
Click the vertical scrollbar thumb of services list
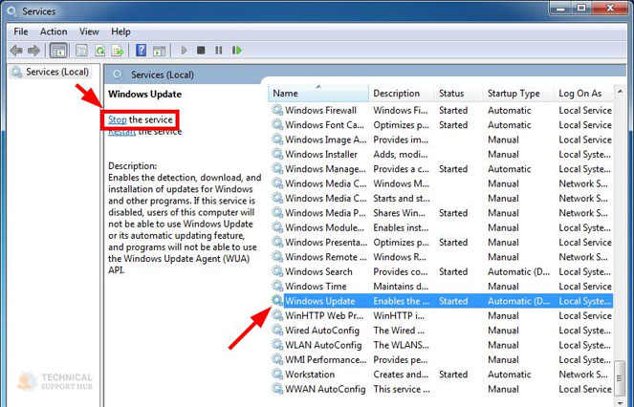coord(620,378)
